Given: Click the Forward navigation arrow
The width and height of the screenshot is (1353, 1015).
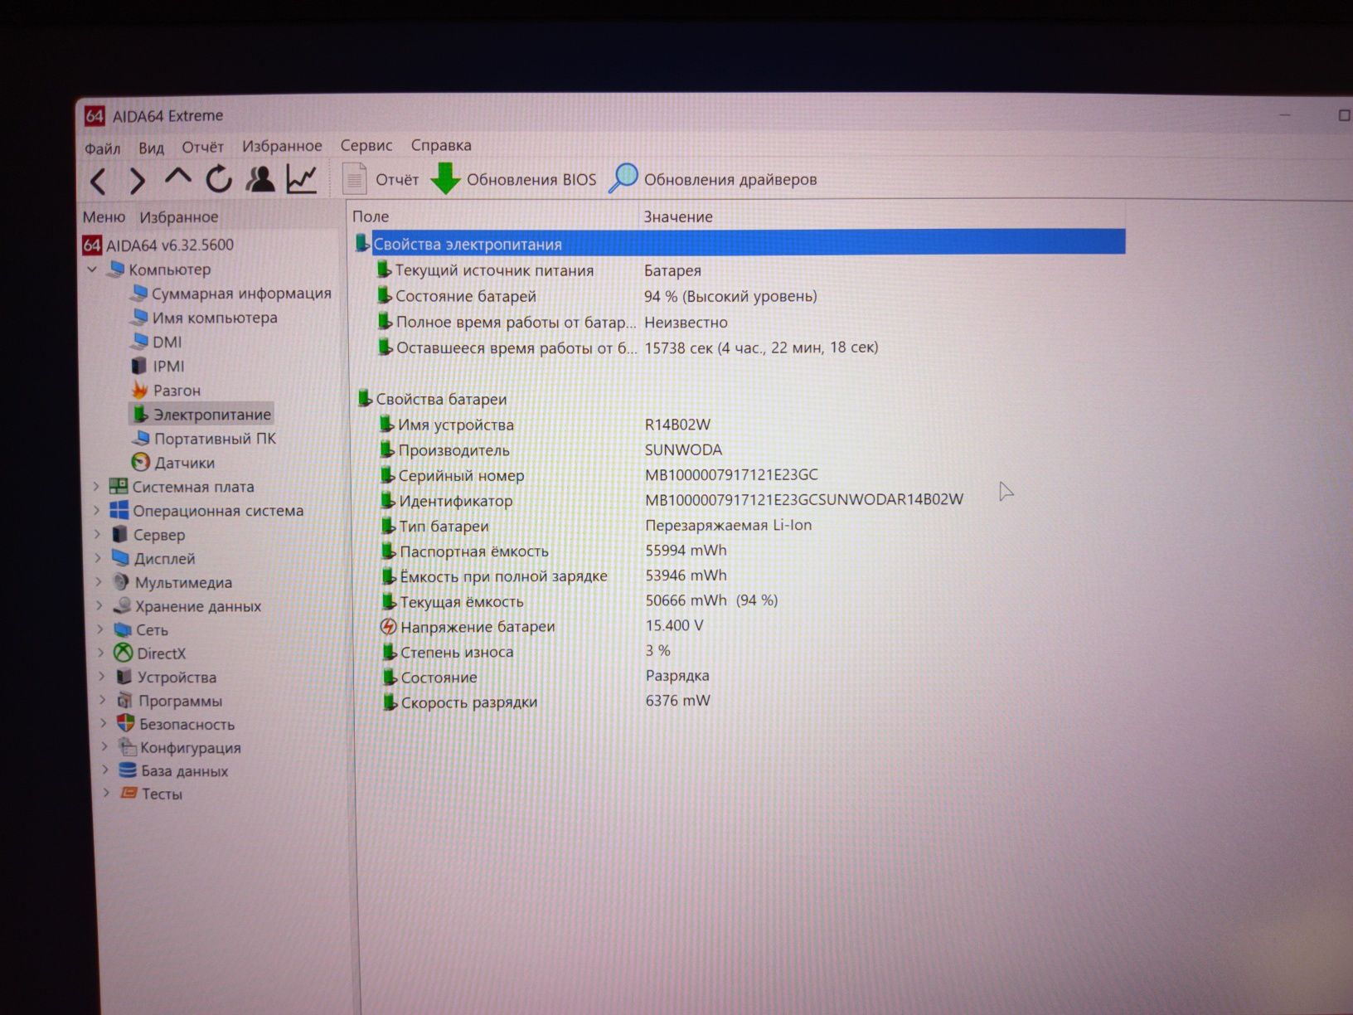Looking at the screenshot, I should pos(138,181).
